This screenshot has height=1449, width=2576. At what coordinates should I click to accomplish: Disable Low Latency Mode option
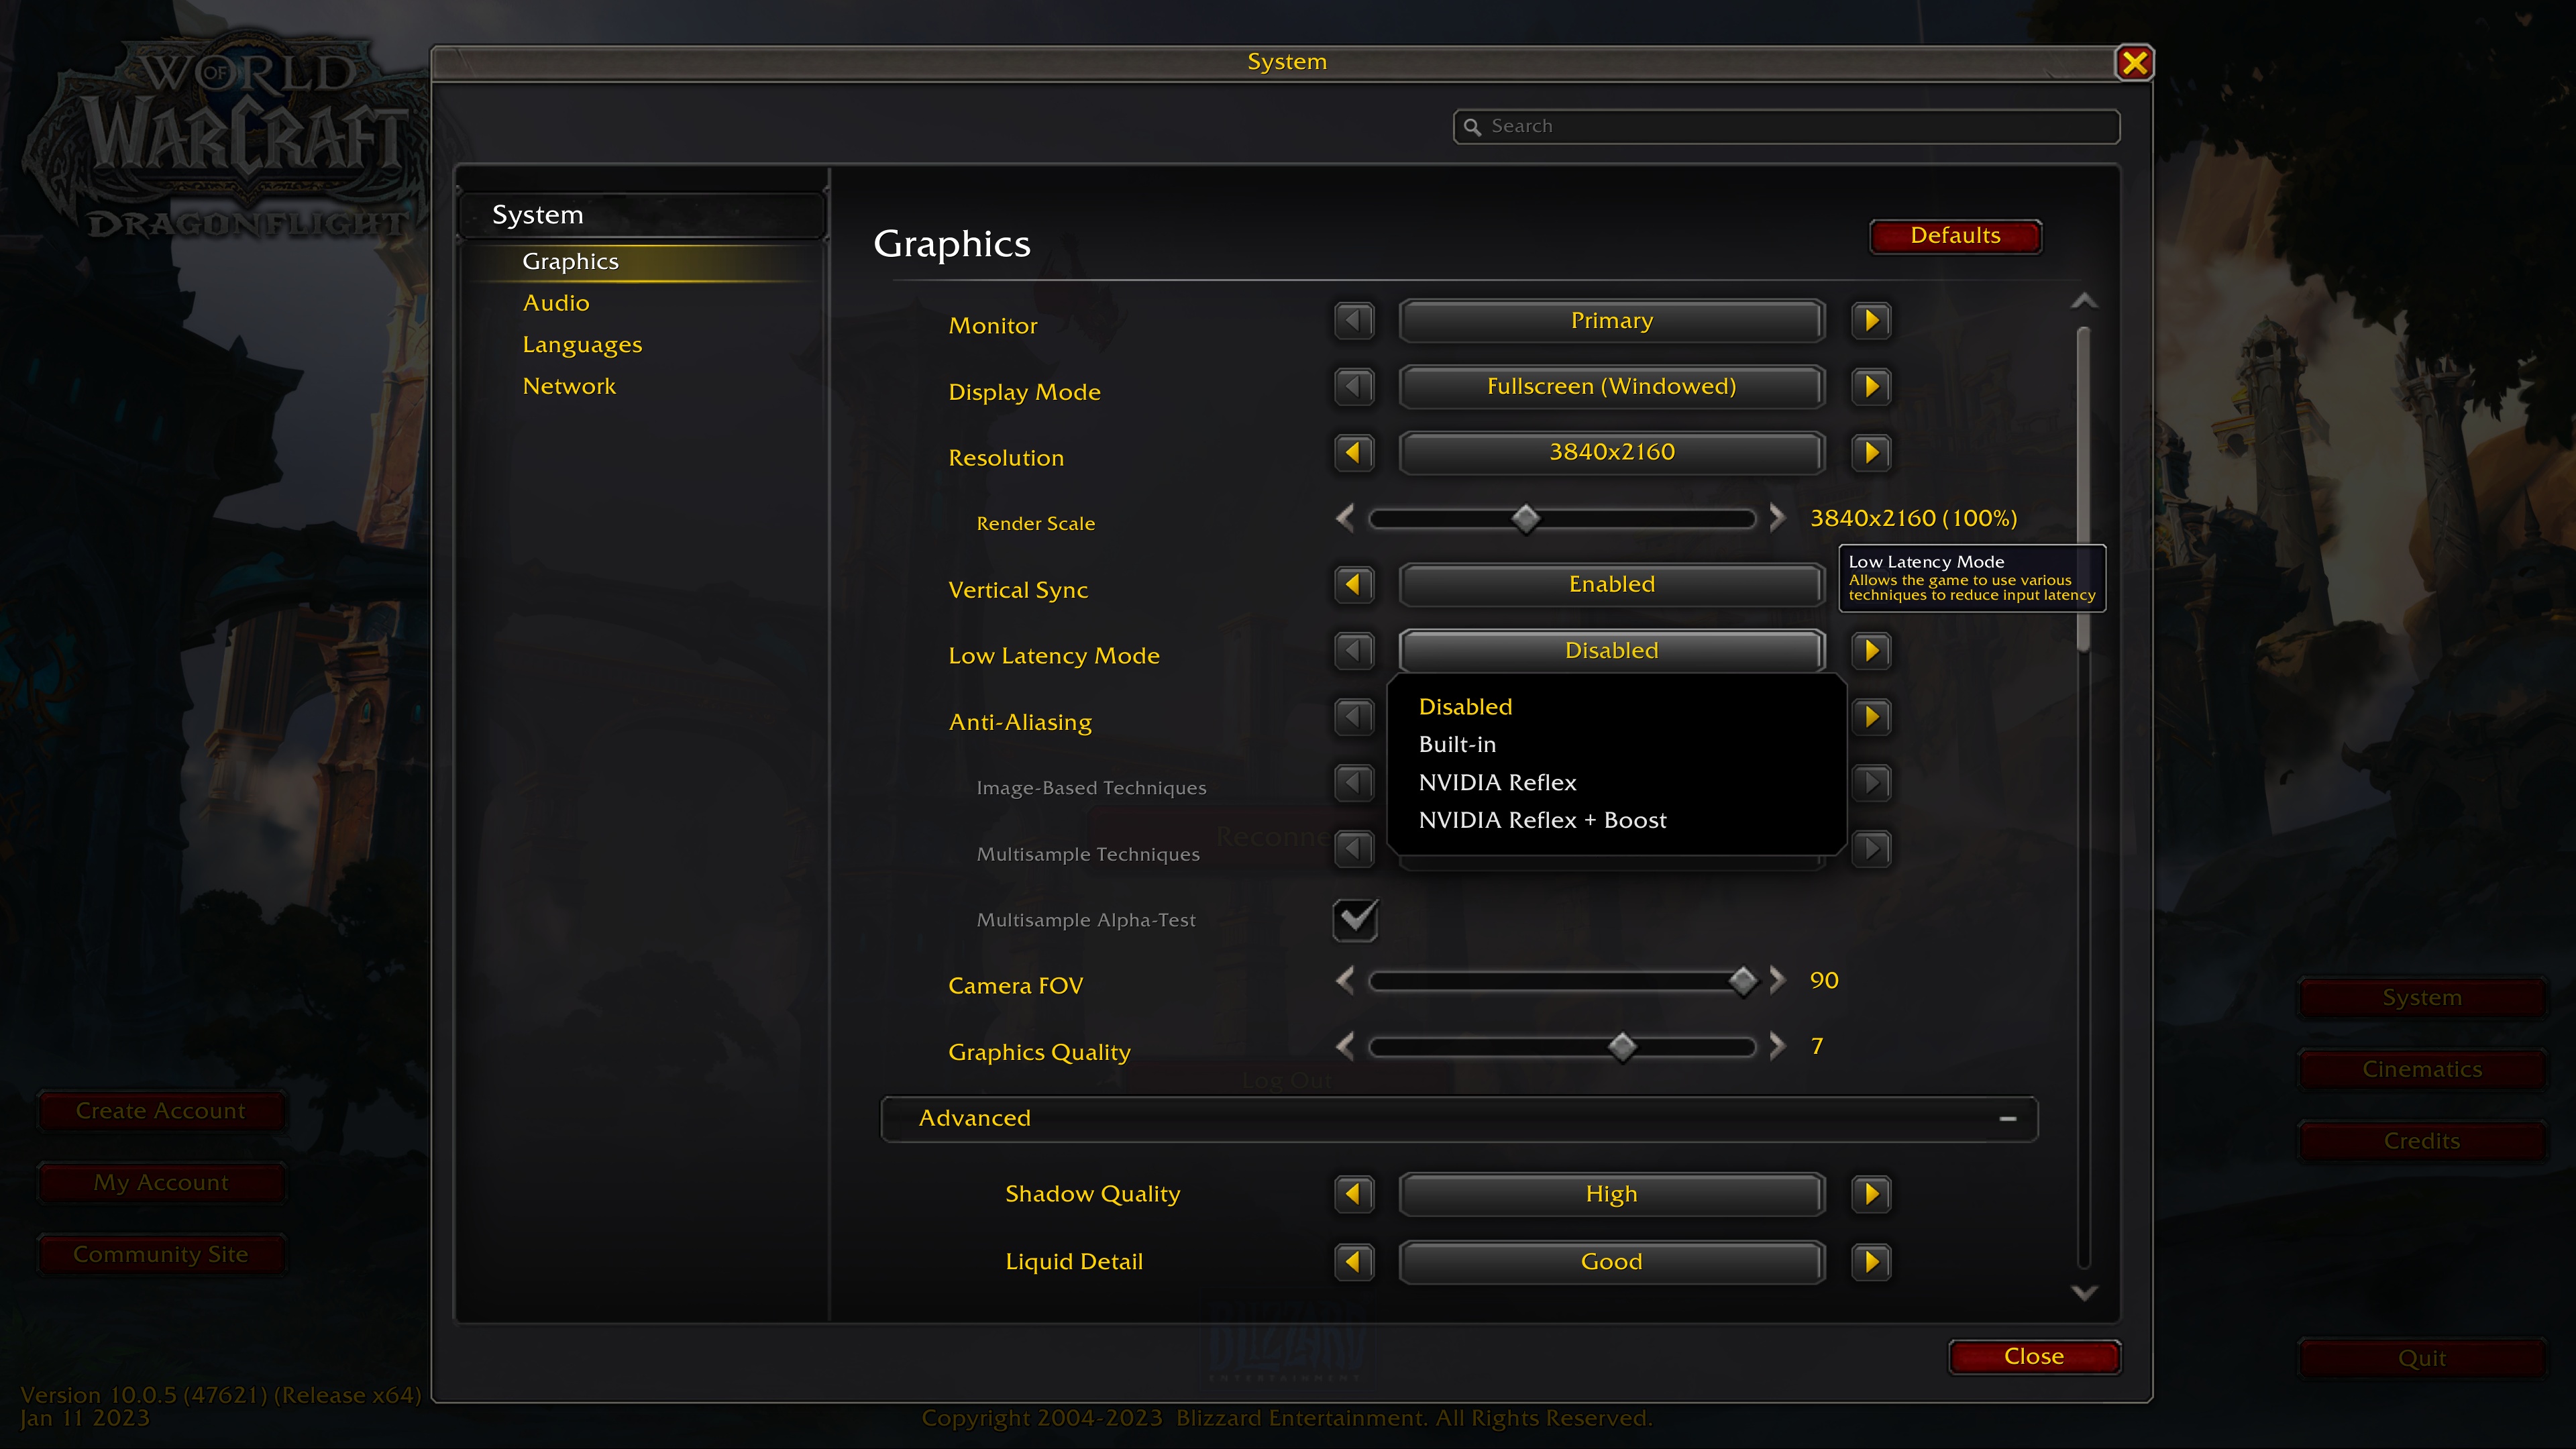1465,706
